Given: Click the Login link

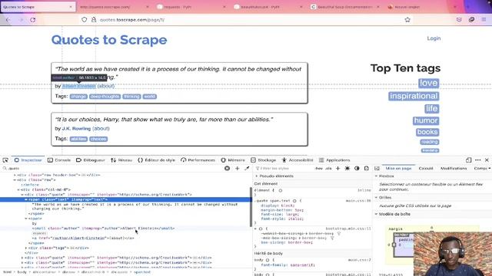Looking at the screenshot, I should pos(434,38).
